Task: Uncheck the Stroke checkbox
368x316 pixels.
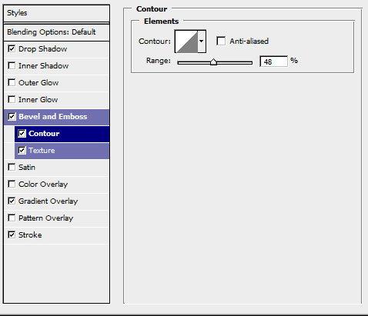Action: [x=12, y=235]
